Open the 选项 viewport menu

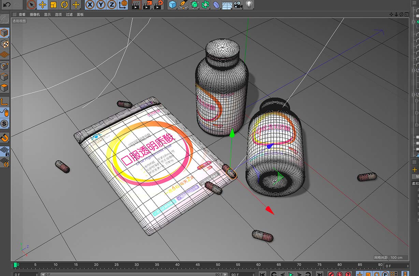[x=58, y=15]
